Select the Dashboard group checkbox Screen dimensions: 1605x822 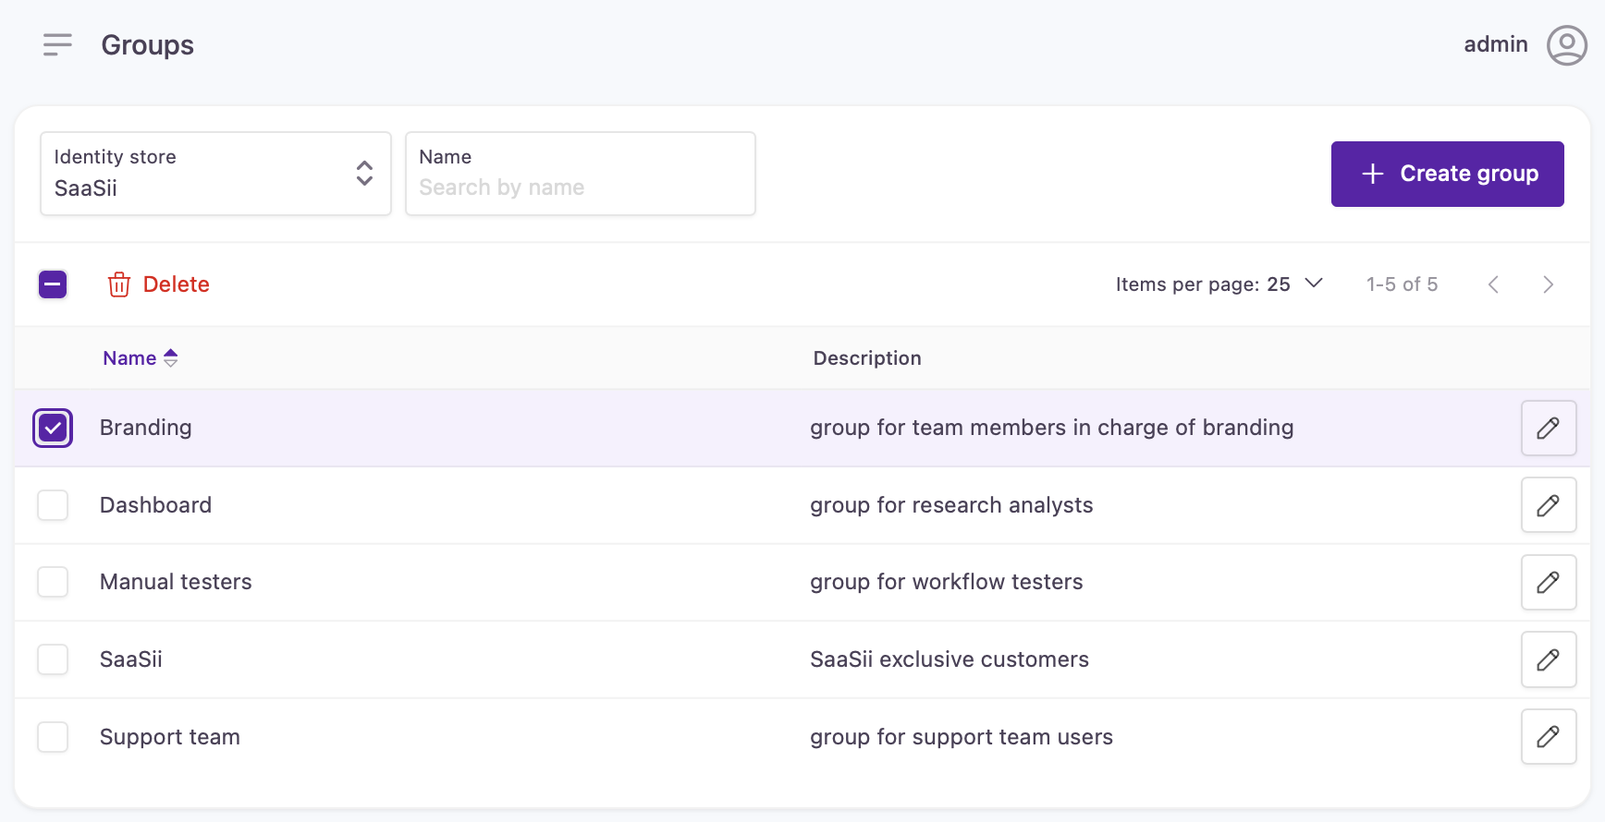click(53, 505)
